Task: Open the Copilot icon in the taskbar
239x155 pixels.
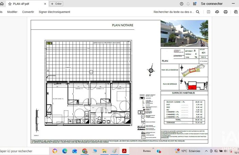Action: point(55,151)
